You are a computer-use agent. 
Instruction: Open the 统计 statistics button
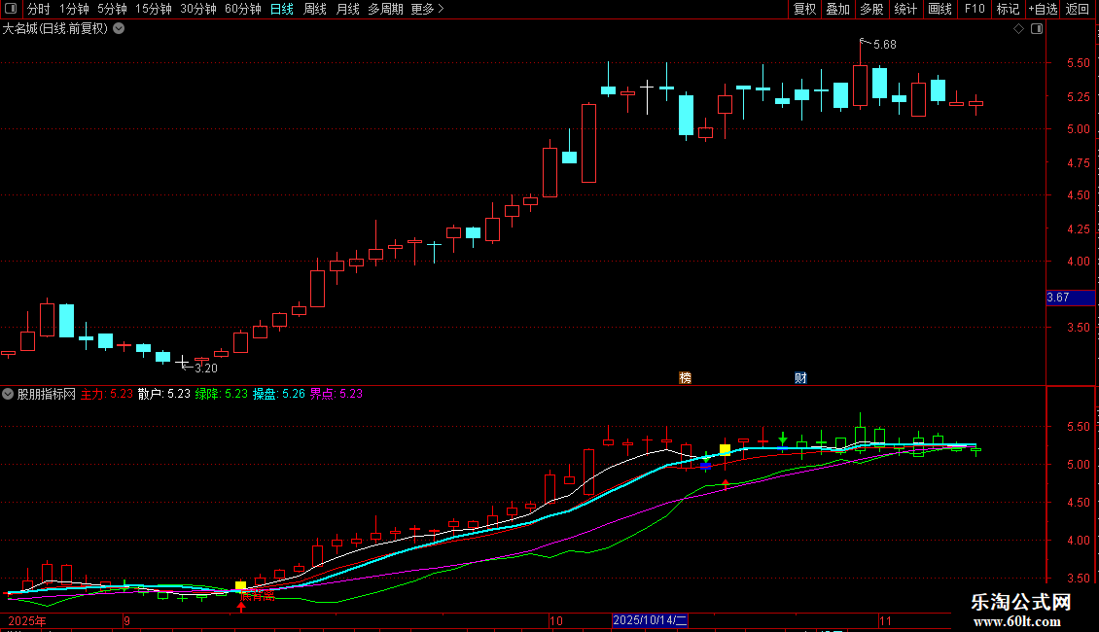(905, 9)
